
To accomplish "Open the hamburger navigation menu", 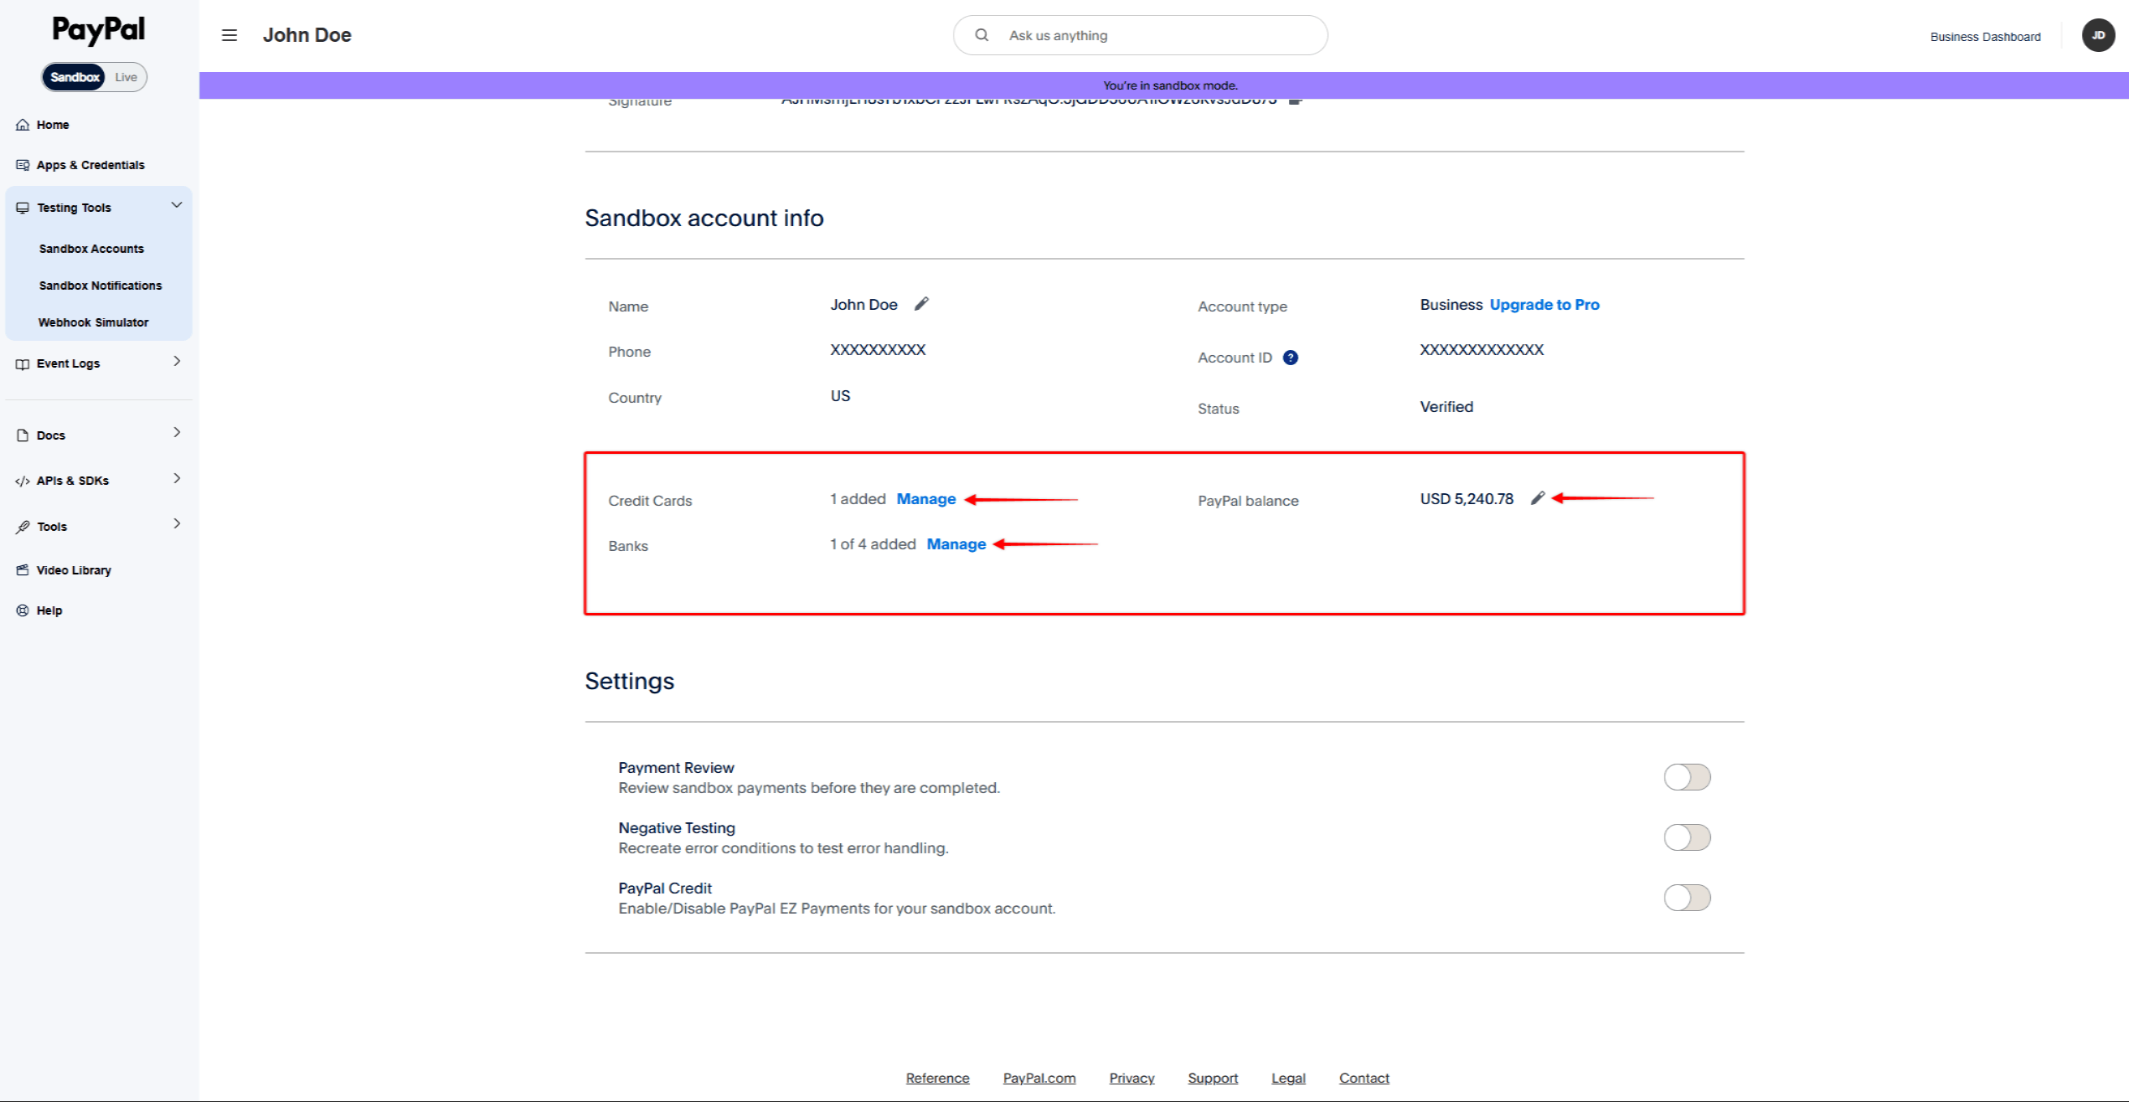I will click(229, 35).
